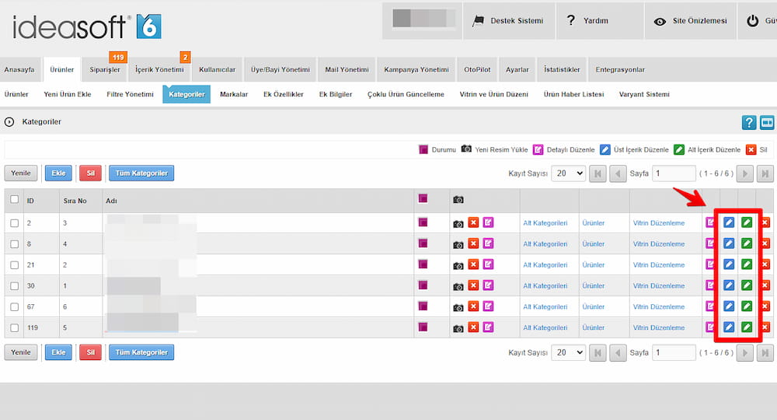Tick the checkbox for category ID 21
The width and height of the screenshot is (777, 420).
15,265
